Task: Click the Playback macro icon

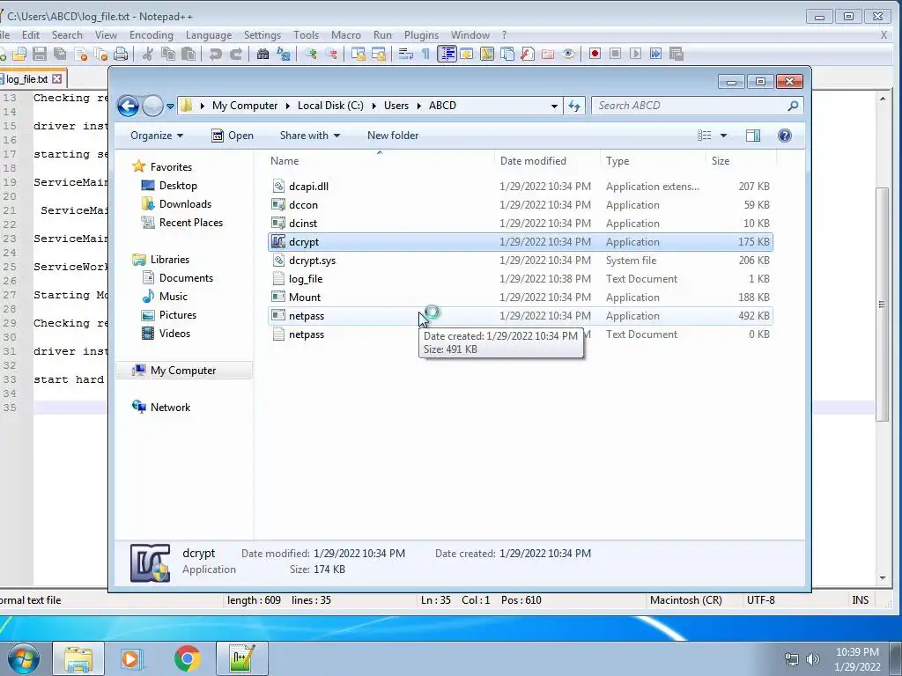Action: click(636, 54)
